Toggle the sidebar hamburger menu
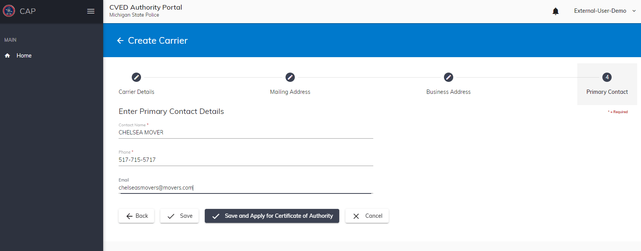This screenshot has height=251, width=641. [x=91, y=11]
